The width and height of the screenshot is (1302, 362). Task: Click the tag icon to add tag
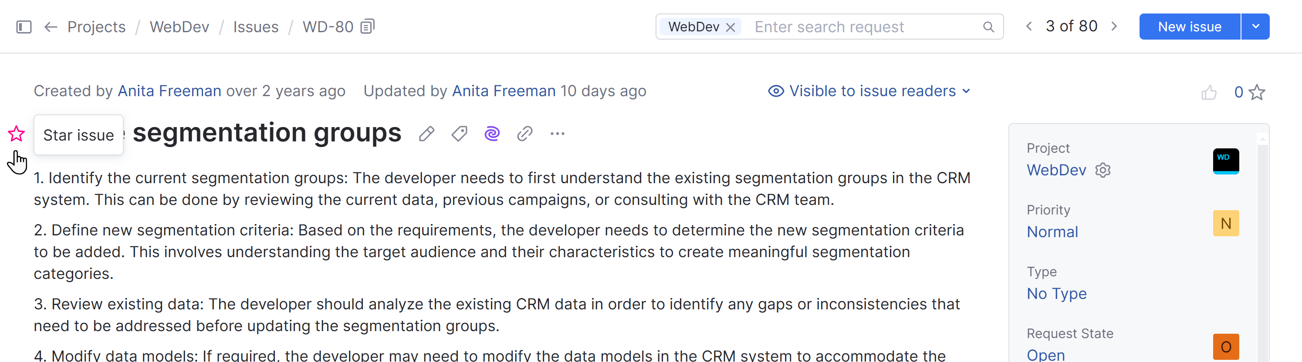point(460,134)
